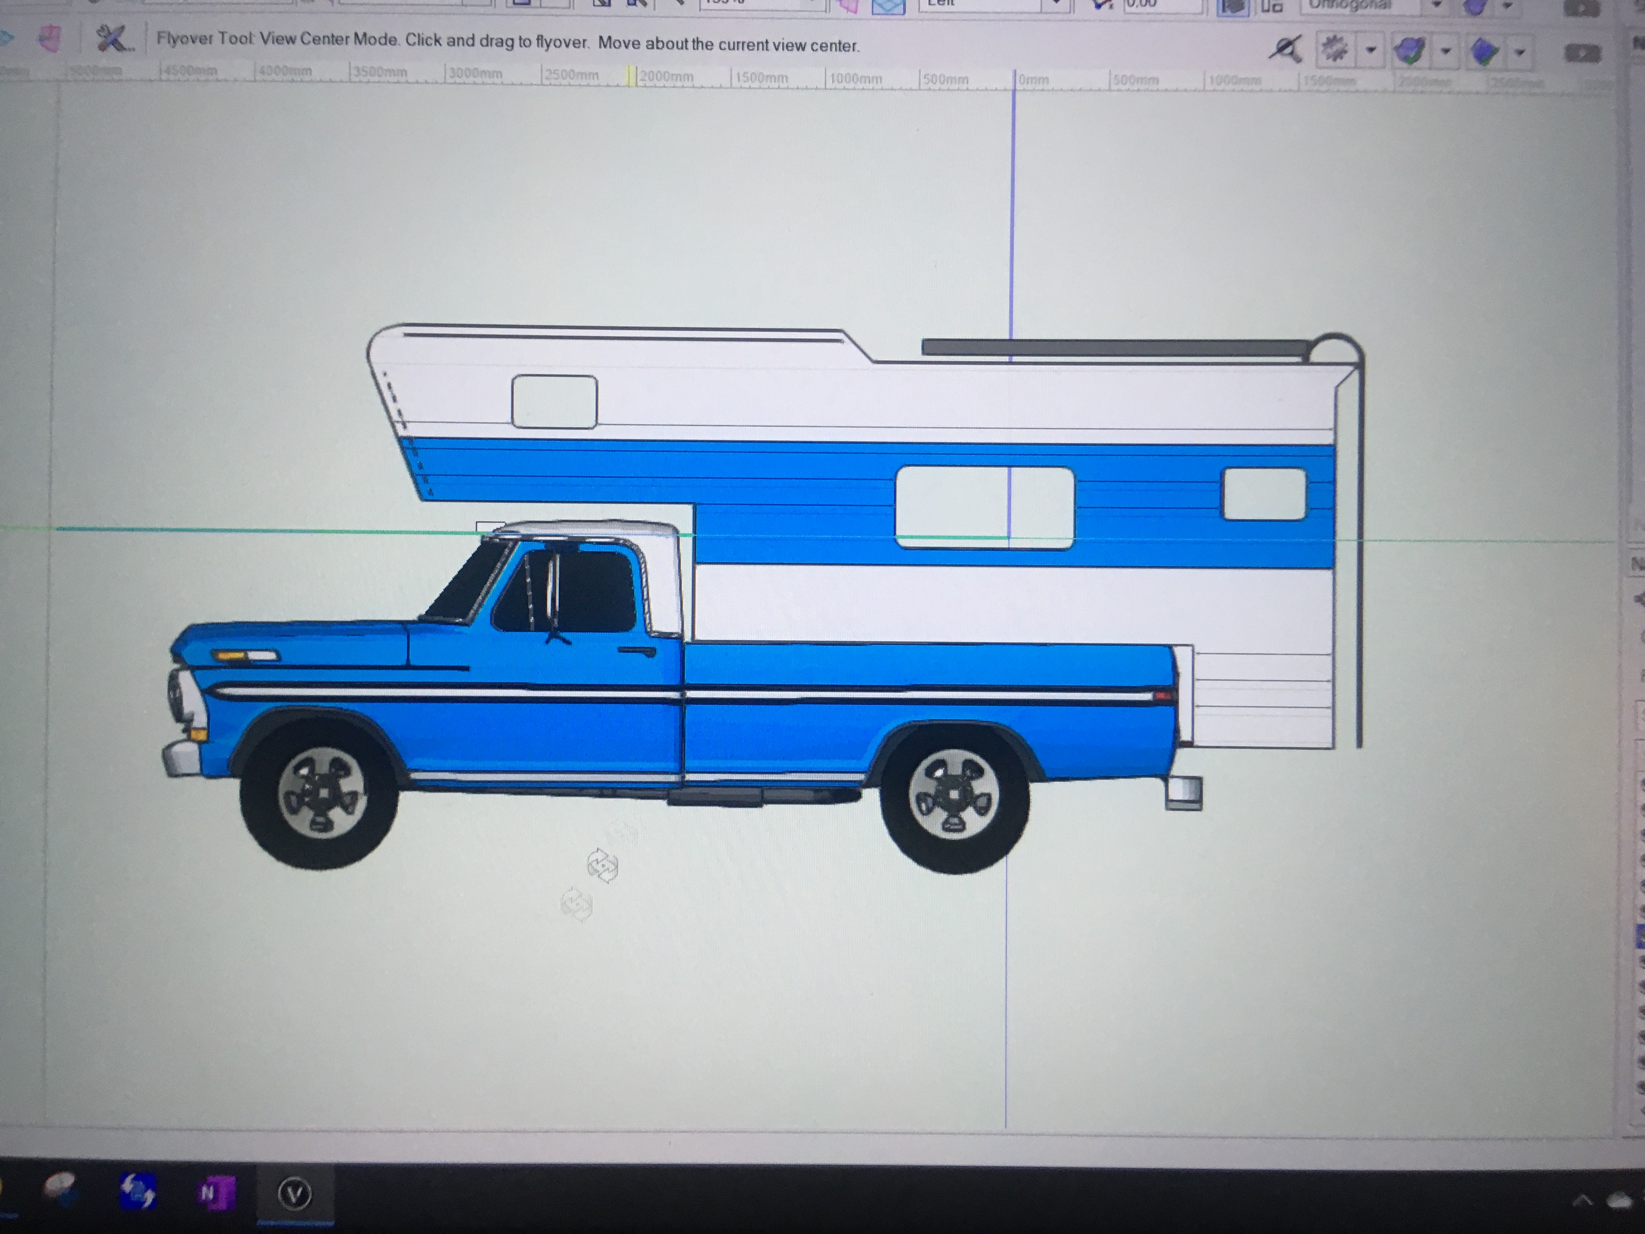
Task: Show hidden system tray icons
Action: (x=1582, y=1200)
